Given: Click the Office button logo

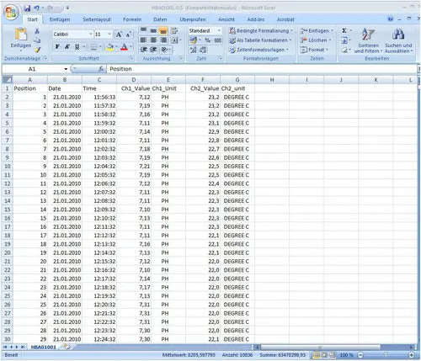Looking at the screenshot, I should [x=11, y=13].
